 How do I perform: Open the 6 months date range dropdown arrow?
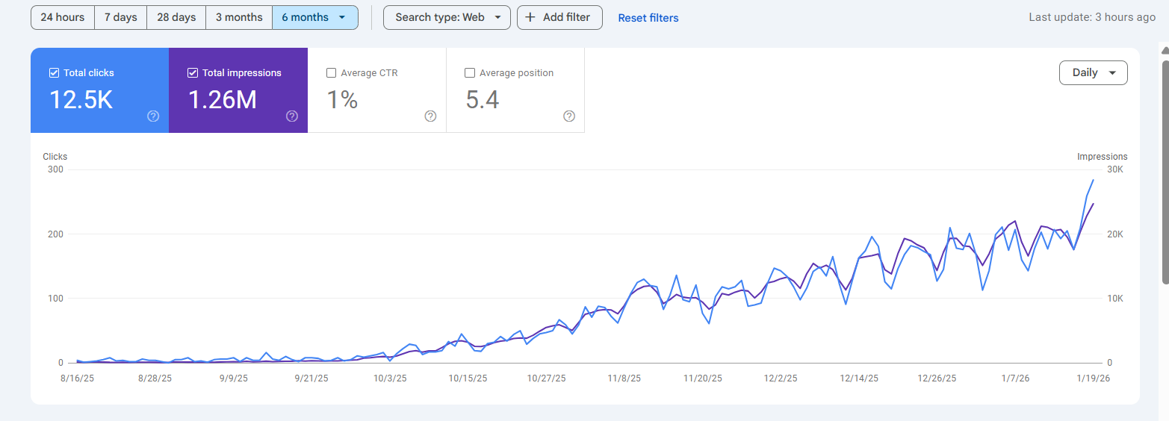(x=342, y=17)
